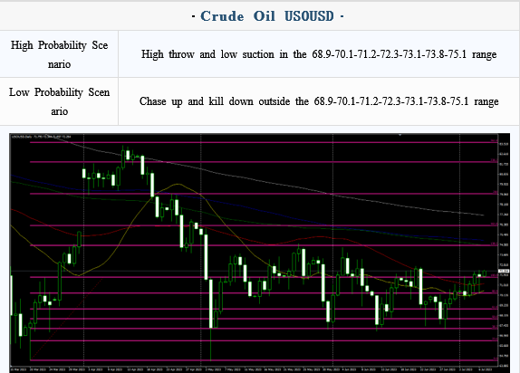Open the candlestick chart image
This screenshot has width=520, height=373.
[260, 253]
